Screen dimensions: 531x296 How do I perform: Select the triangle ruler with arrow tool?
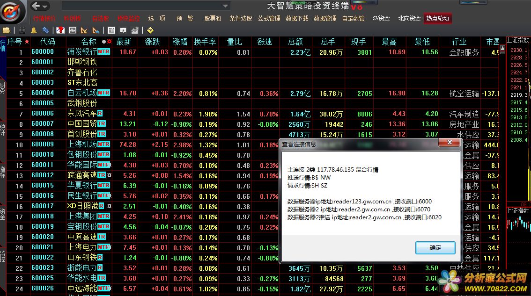tap(96, 30)
